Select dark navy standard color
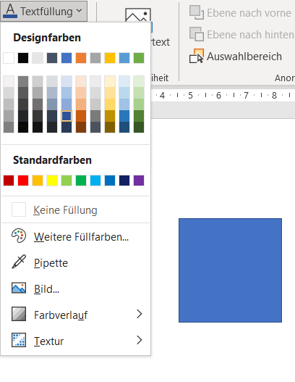 [x=124, y=180]
